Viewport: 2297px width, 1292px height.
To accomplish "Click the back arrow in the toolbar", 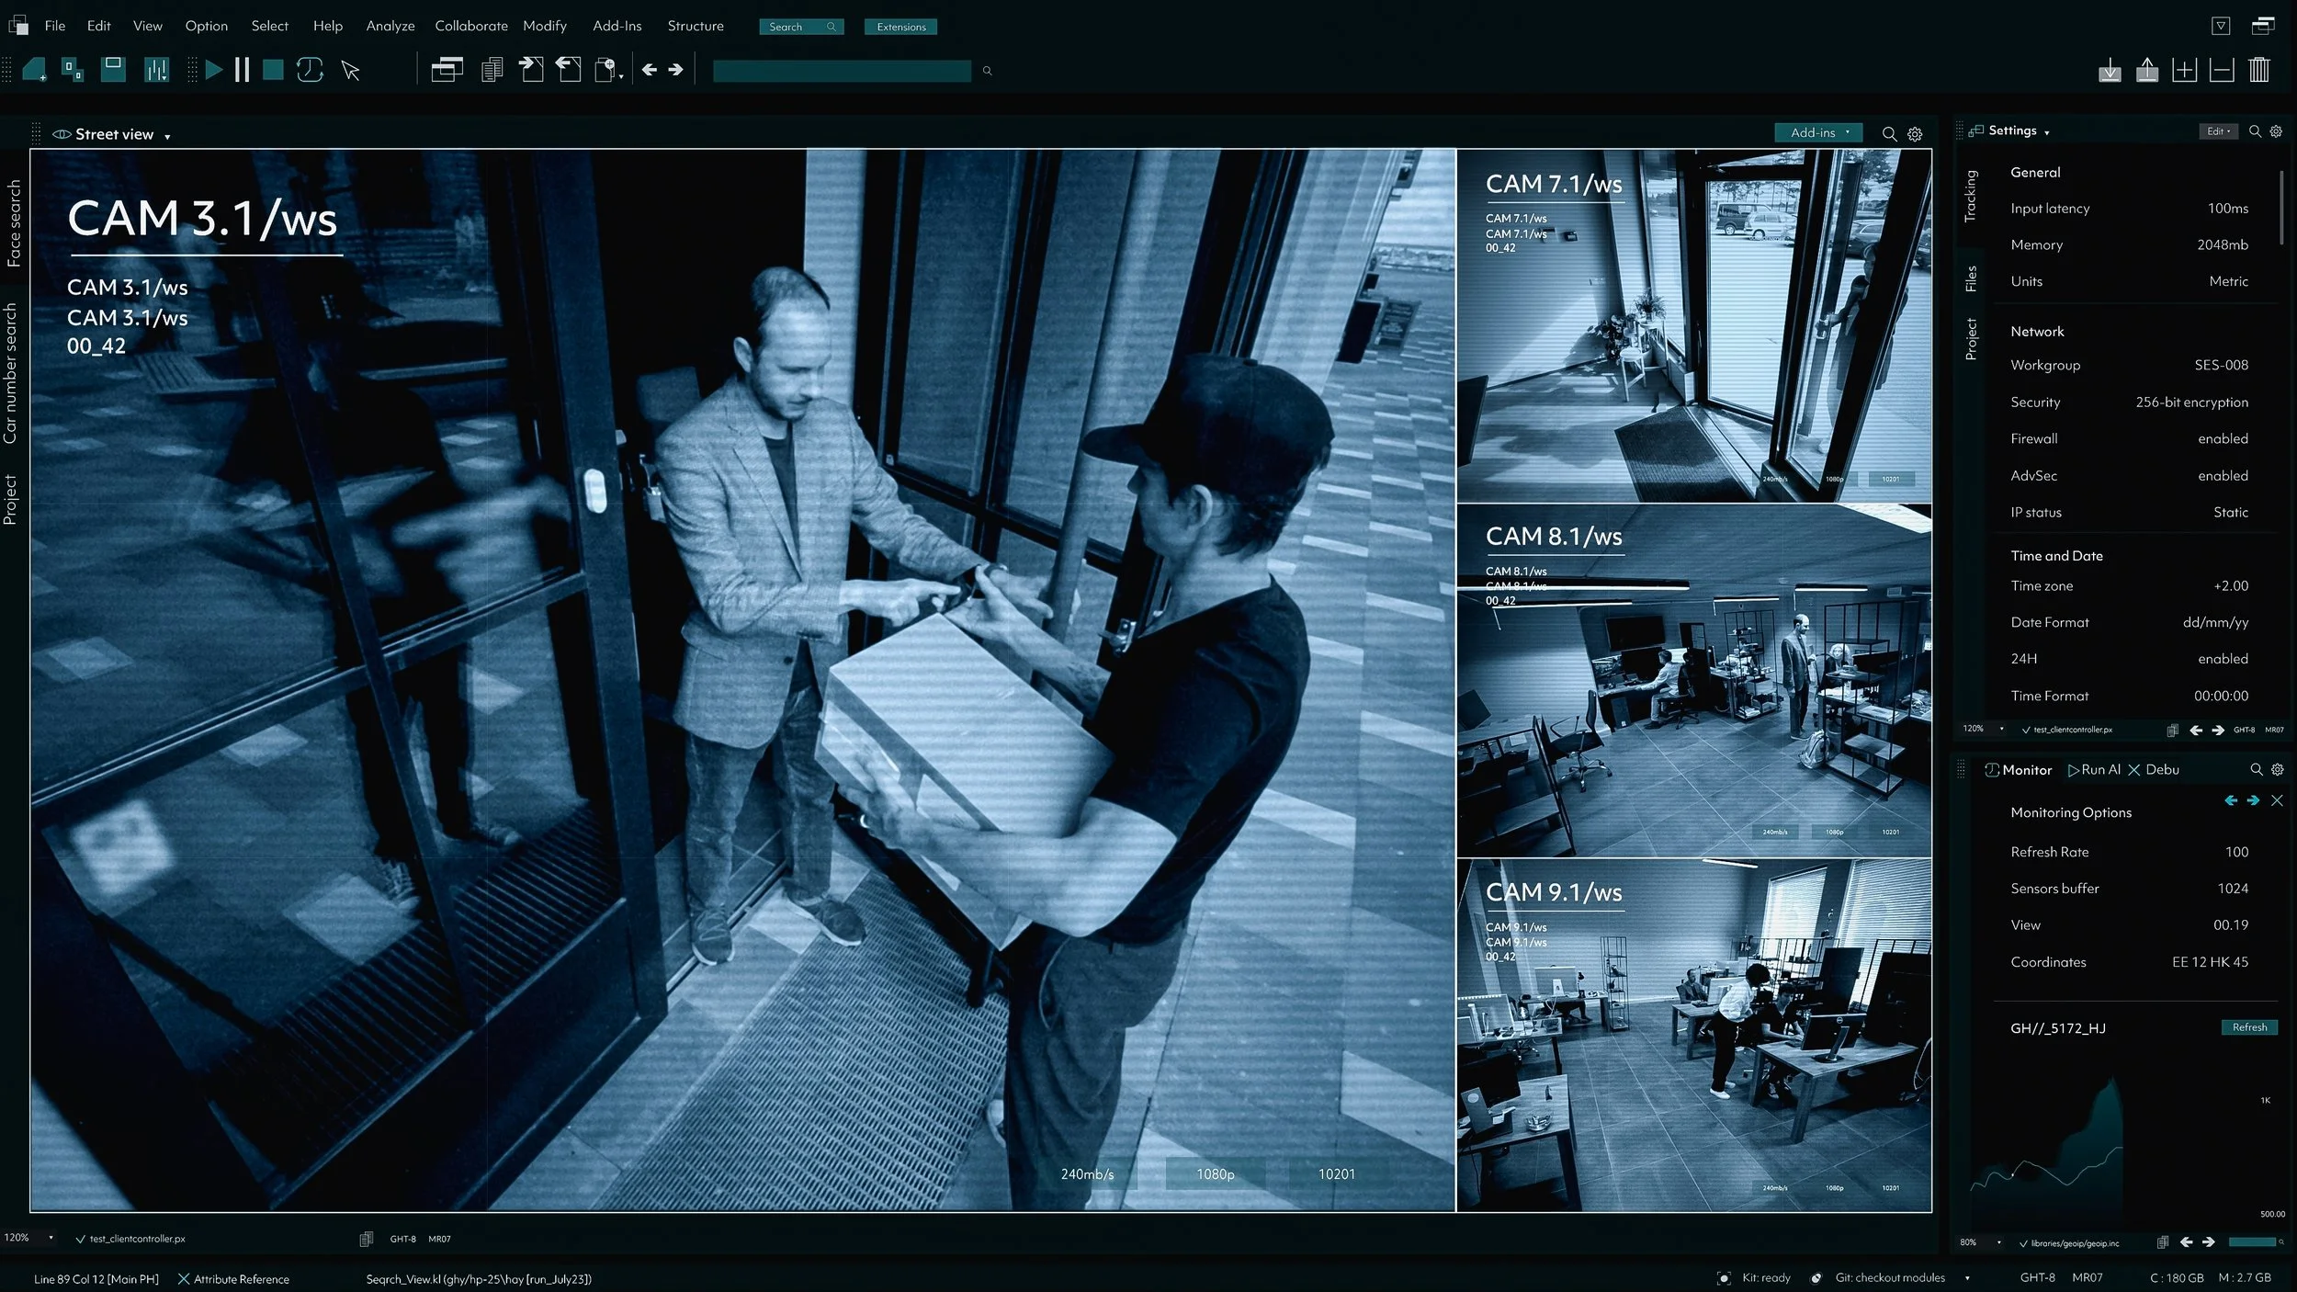I will [x=650, y=70].
